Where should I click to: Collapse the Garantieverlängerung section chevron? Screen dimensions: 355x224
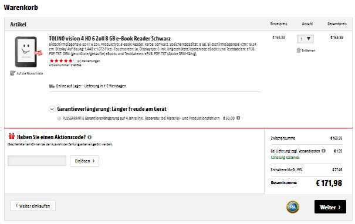pyautogui.click(x=52, y=109)
